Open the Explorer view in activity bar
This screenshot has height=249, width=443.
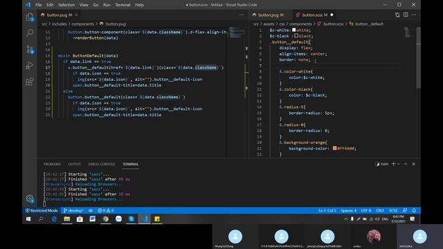(30, 17)
